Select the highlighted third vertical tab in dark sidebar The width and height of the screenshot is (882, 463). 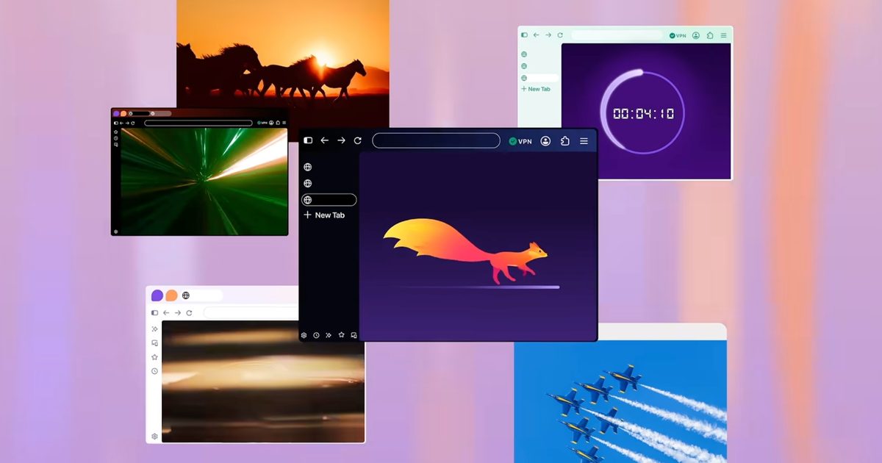[x=329, y=200]
